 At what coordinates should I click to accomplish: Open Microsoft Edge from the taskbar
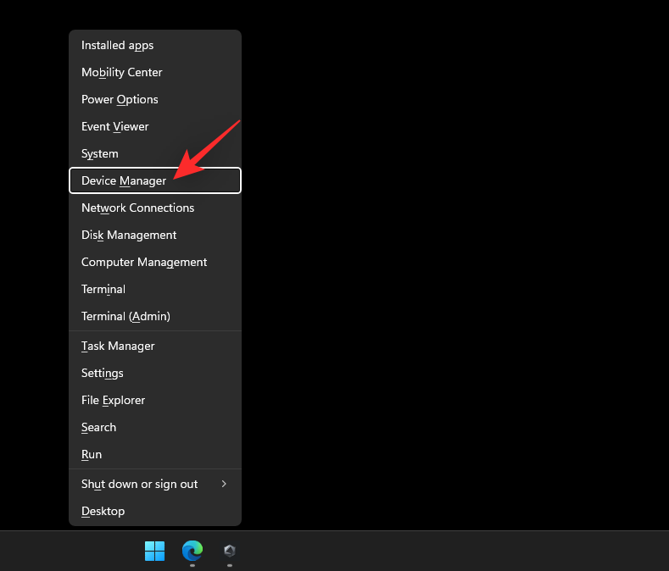click(192, 551)
